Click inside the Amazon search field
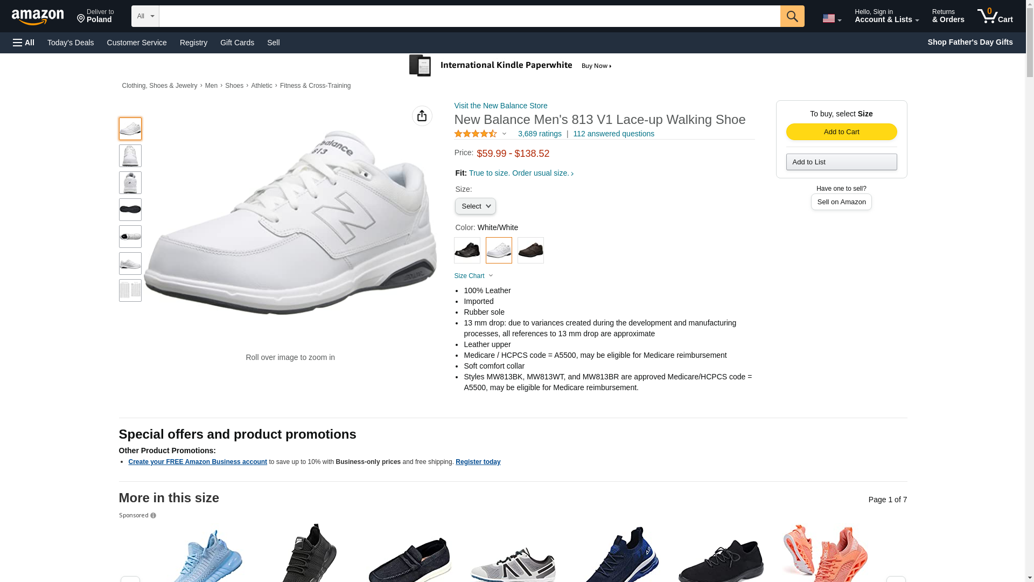This screenshot has height=582, width=1034. (469, 16)
